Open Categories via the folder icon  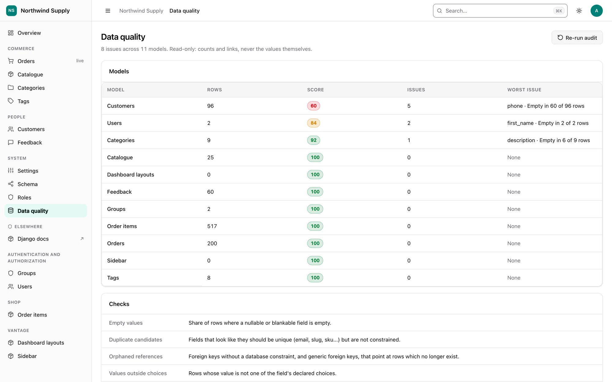[x=11, y=88]
